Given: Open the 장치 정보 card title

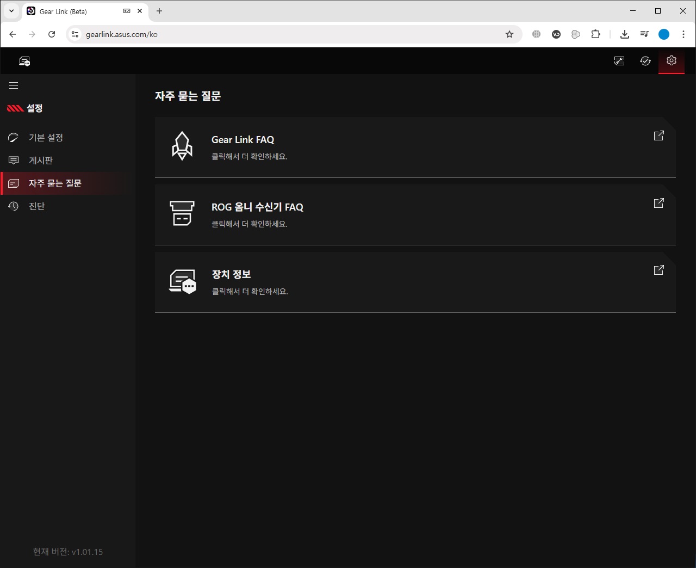Looking at the screenshot, I should pyautogui.click(x=231, y=275).
